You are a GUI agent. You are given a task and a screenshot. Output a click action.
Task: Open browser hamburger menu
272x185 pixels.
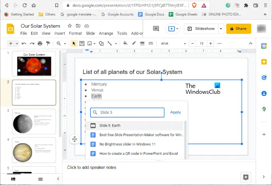coord(265,5)
